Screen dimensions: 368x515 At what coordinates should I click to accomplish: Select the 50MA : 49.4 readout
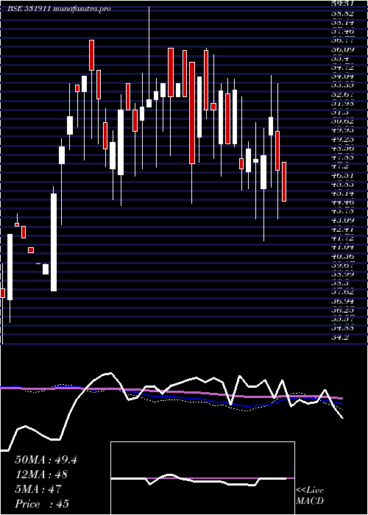(46, 460)
